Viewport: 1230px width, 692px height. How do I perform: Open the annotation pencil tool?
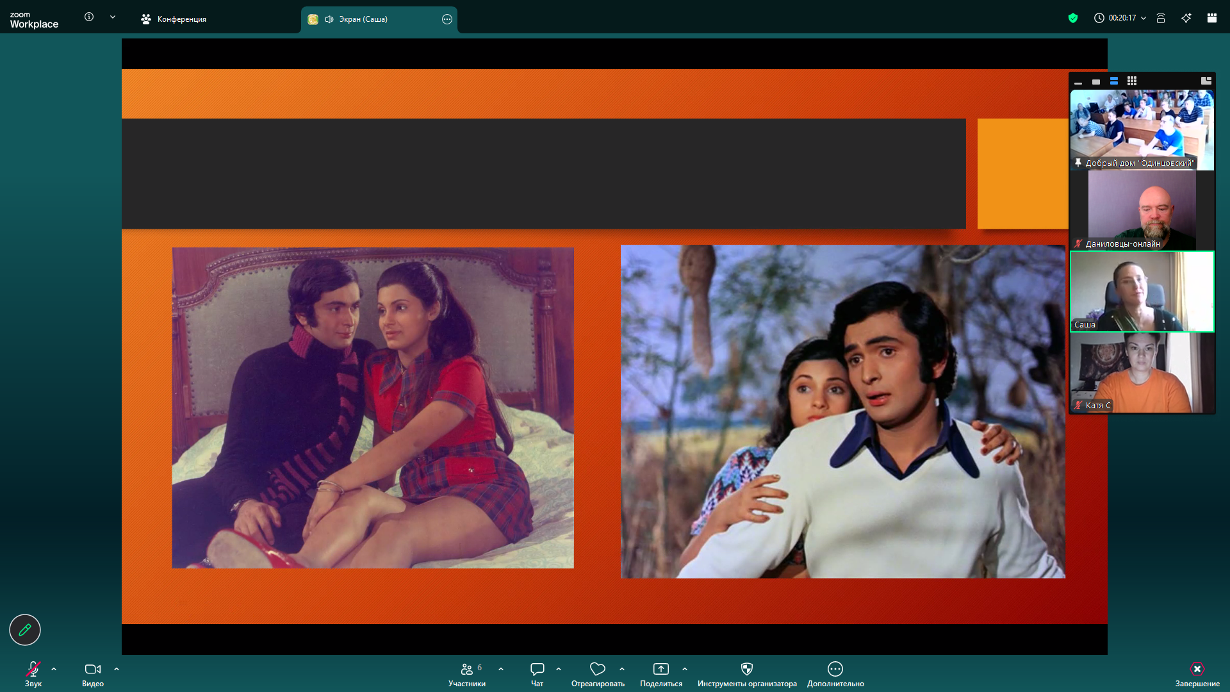(25, 630)
